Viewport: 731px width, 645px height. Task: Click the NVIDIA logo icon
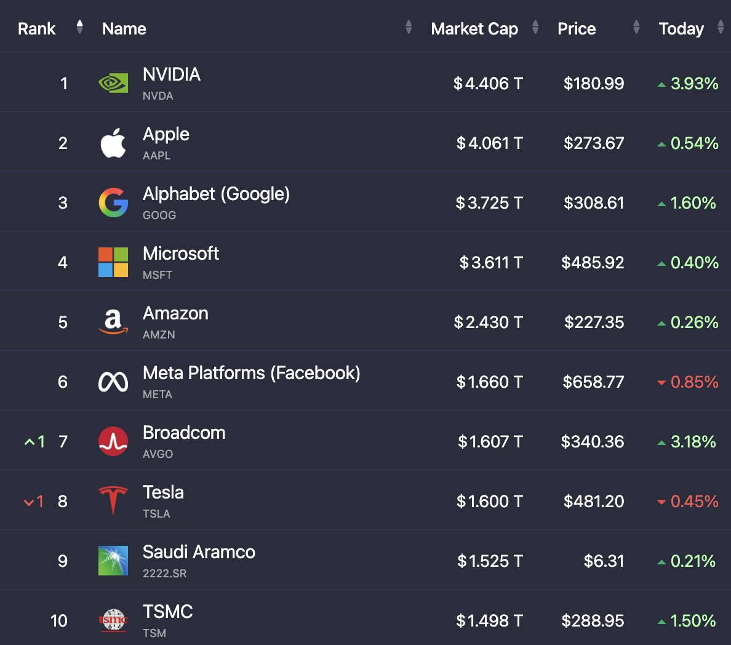(x=113, y=83)
